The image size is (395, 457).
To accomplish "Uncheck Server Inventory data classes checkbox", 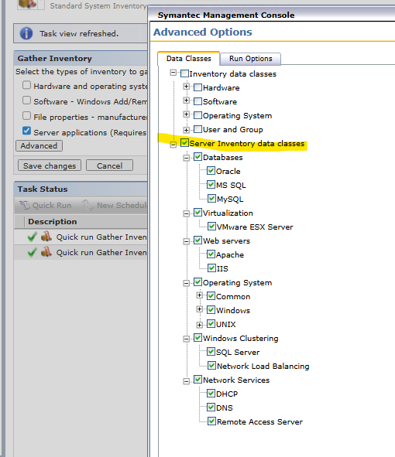I will (184, 143).
